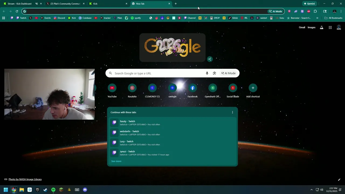Open the liveu bookmark
This screenshot has height=194, width=345.
tap(280, 18)
